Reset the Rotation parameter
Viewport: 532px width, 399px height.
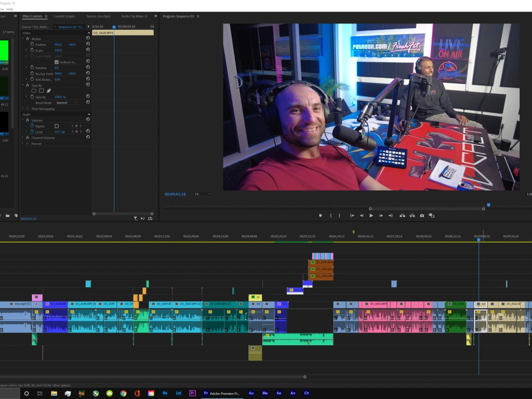[x=88, y=67]
